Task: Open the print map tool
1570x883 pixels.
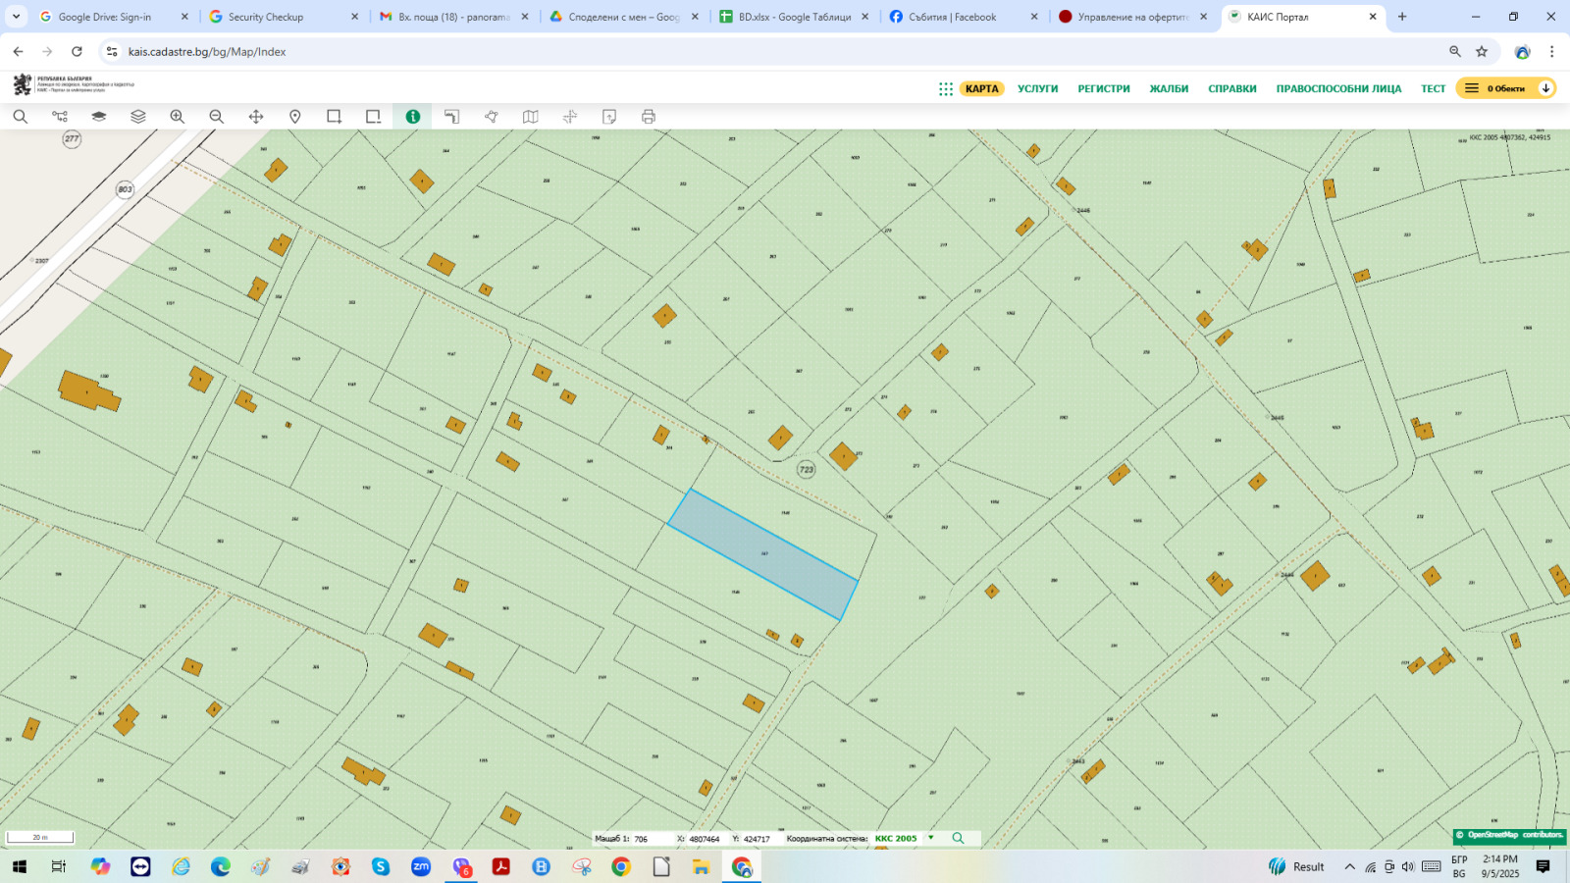Action: point(649,117)
